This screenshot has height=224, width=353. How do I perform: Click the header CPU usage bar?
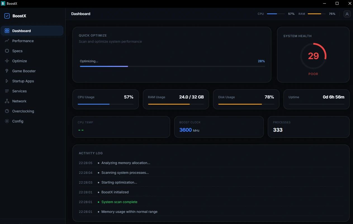(276, 14)
